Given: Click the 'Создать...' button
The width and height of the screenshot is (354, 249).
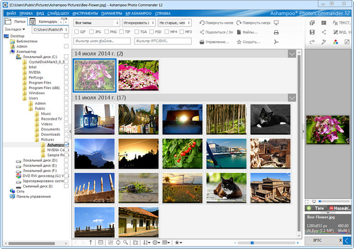Looking at the screenshot, I should click(x=251, y=42).
